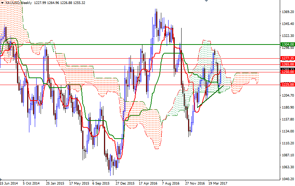Viewport: 295px width, 186px height.
Task: Select the green 1304.00 price label
Action: tap(287, 45)
